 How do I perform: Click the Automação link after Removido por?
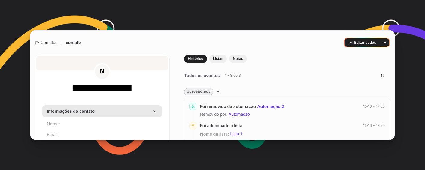click(x=239, y=114)
